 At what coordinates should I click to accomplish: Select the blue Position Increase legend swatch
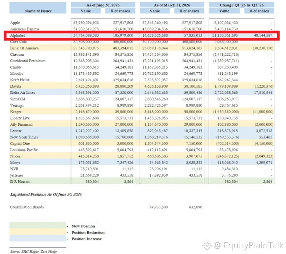(x=38, y=238)
